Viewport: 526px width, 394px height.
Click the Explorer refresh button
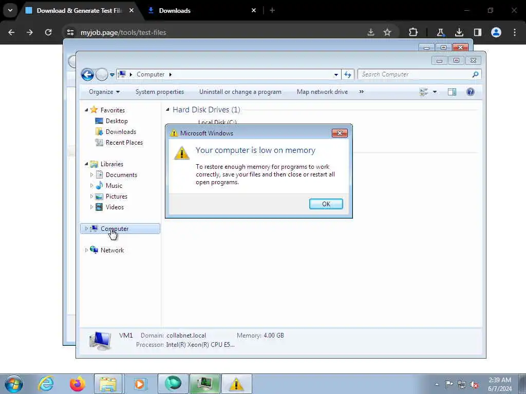[348, 75]
